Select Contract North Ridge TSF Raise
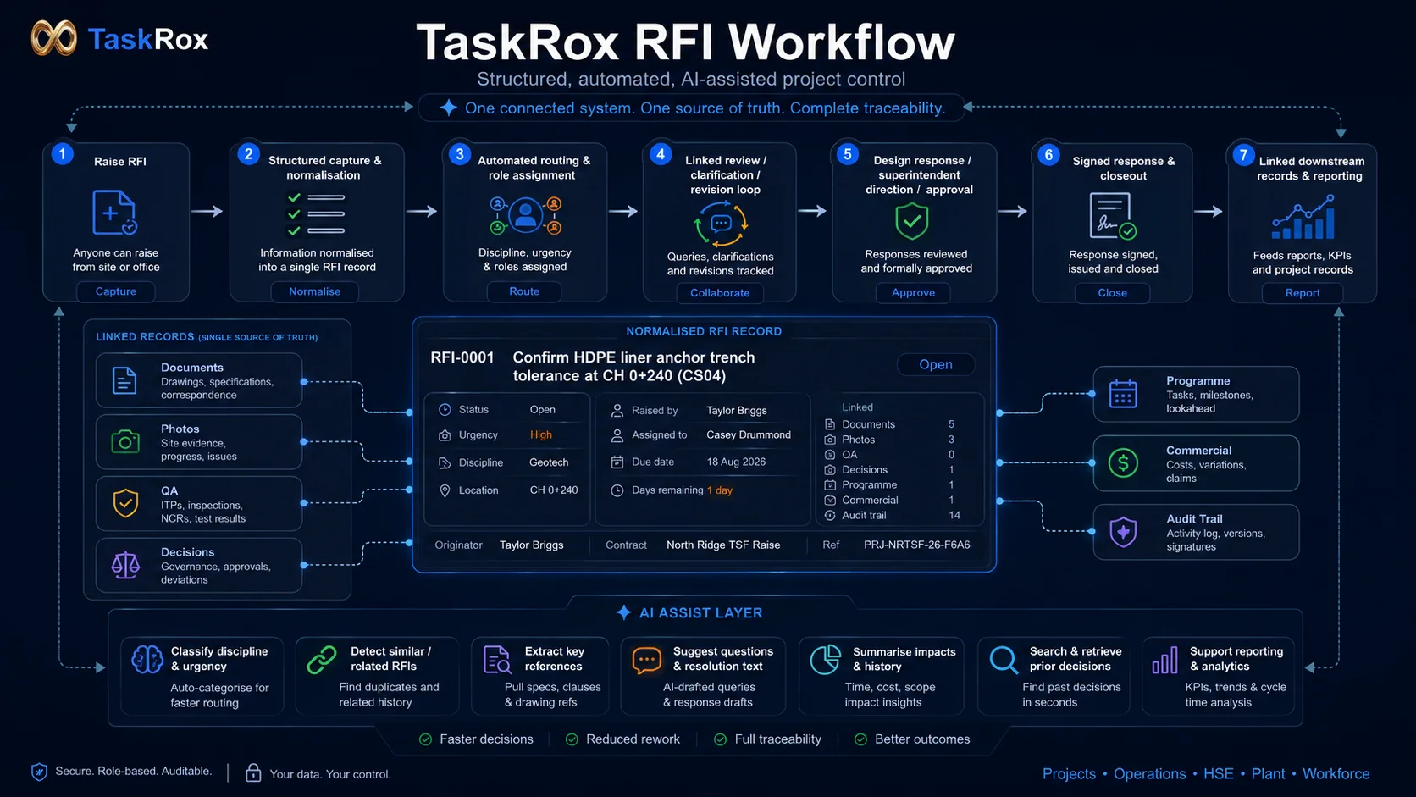This screenshot has width=1416, height=797. click(x=723, y=545)
